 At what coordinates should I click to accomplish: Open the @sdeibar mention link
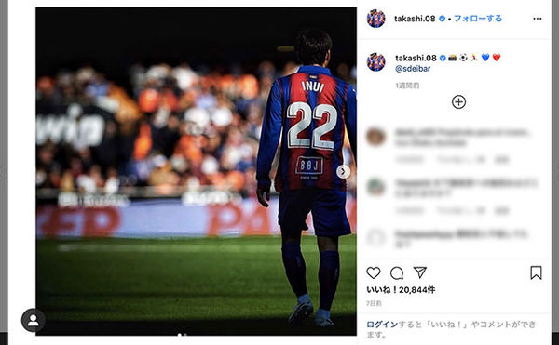(x=413, y=68)
